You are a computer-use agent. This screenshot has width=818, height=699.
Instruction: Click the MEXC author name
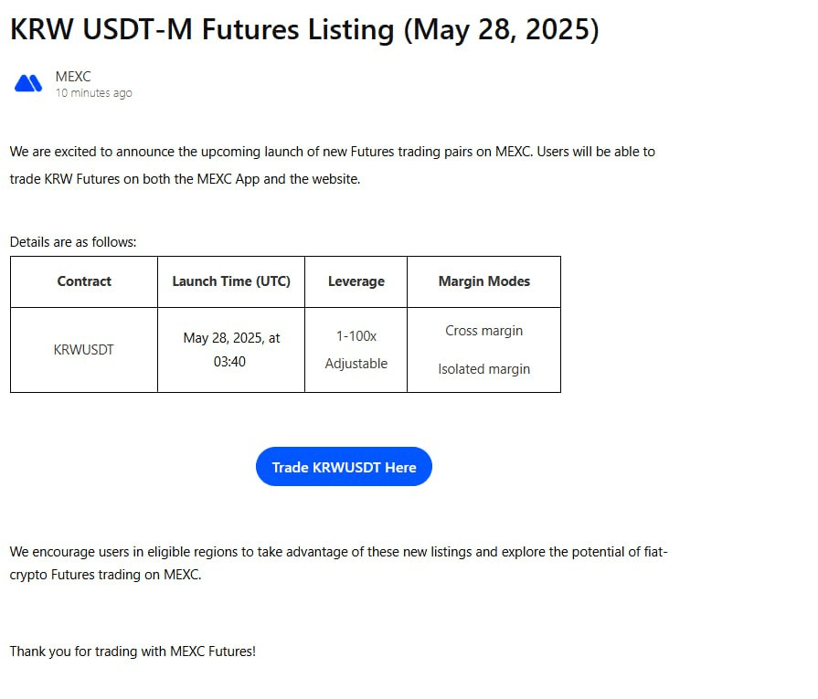(73, 77)
